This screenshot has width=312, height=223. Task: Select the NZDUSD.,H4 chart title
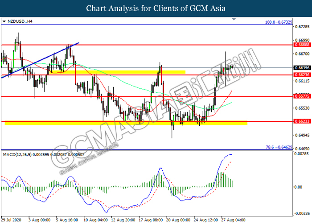tap(20, 21)
